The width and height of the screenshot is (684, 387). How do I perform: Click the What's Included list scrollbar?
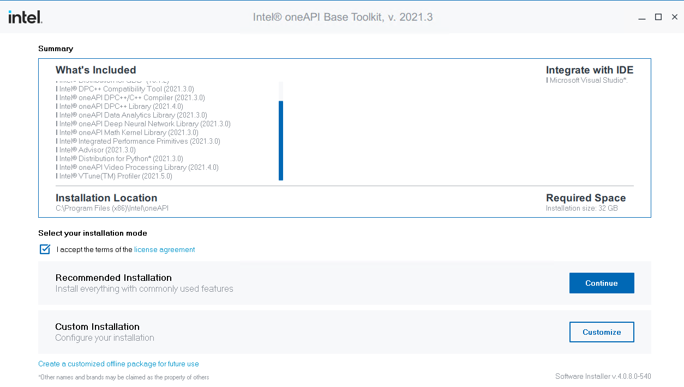[280, 140]
